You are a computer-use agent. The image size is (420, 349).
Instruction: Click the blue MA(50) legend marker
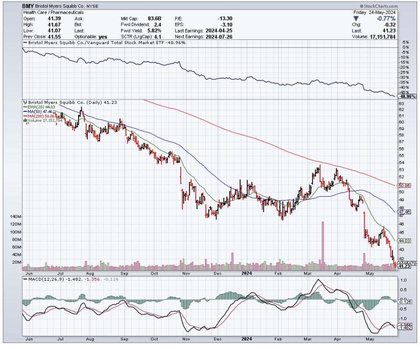pos(25,111)
